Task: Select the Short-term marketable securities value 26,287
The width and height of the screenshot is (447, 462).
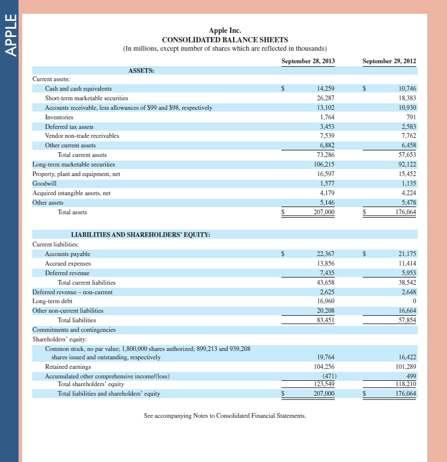Action: click(325, 98)
